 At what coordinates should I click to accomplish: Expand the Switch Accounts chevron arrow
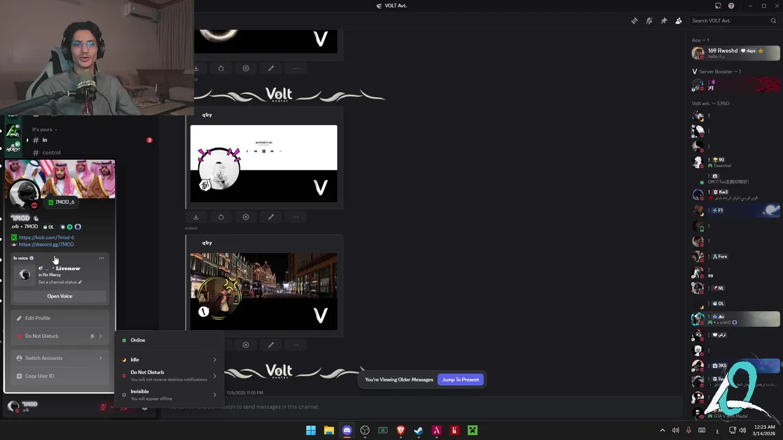pyautogui.click(x=100, y=358)
